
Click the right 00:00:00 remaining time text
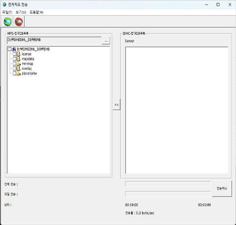[204, 205]
